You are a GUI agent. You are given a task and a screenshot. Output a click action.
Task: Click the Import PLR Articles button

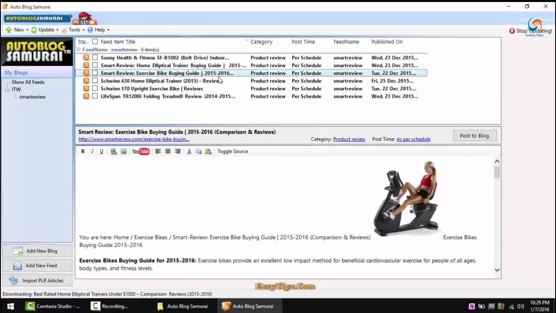point(36,280)
